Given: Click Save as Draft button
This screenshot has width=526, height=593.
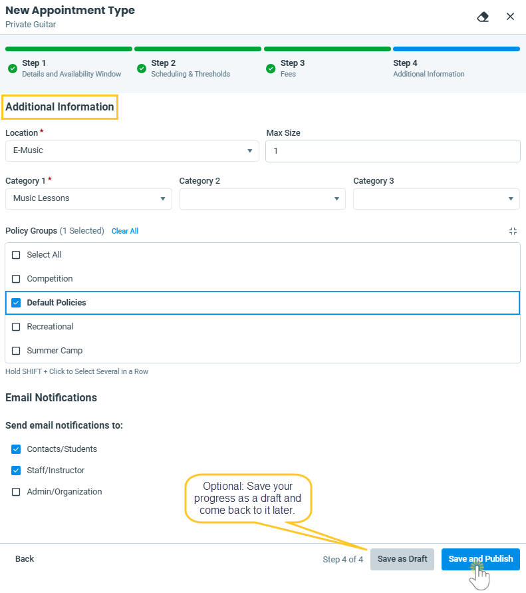Looking at the screenshot, I should (402, 559).
